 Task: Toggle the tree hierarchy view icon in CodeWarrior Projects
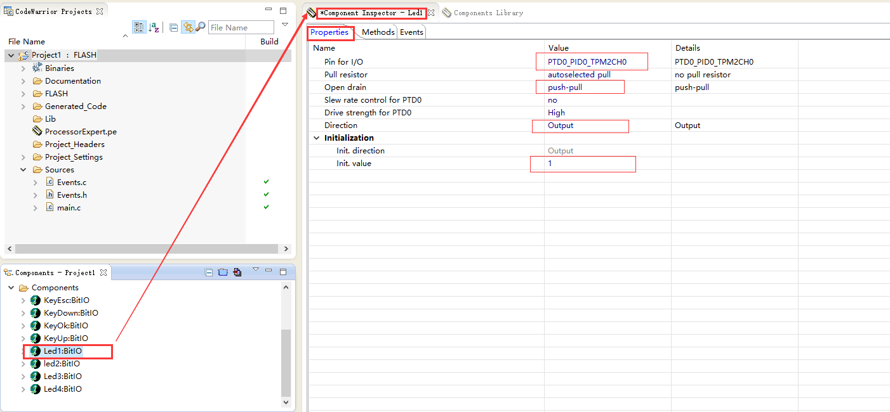pos(139,27)
